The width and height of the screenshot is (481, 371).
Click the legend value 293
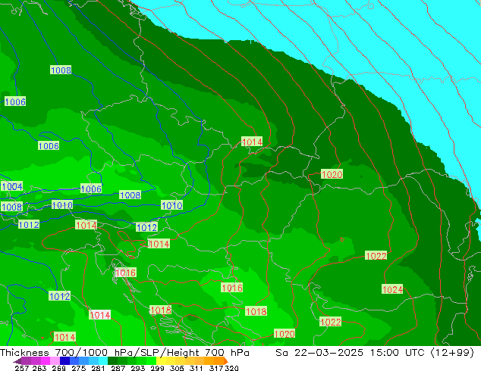(x=137, y=368)
